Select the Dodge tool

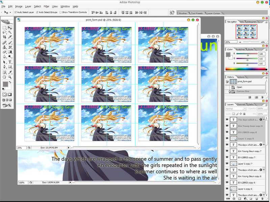[x=10, y=56]
